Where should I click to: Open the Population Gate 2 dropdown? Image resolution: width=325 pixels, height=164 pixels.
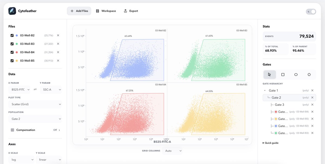(x=35, y=119)
